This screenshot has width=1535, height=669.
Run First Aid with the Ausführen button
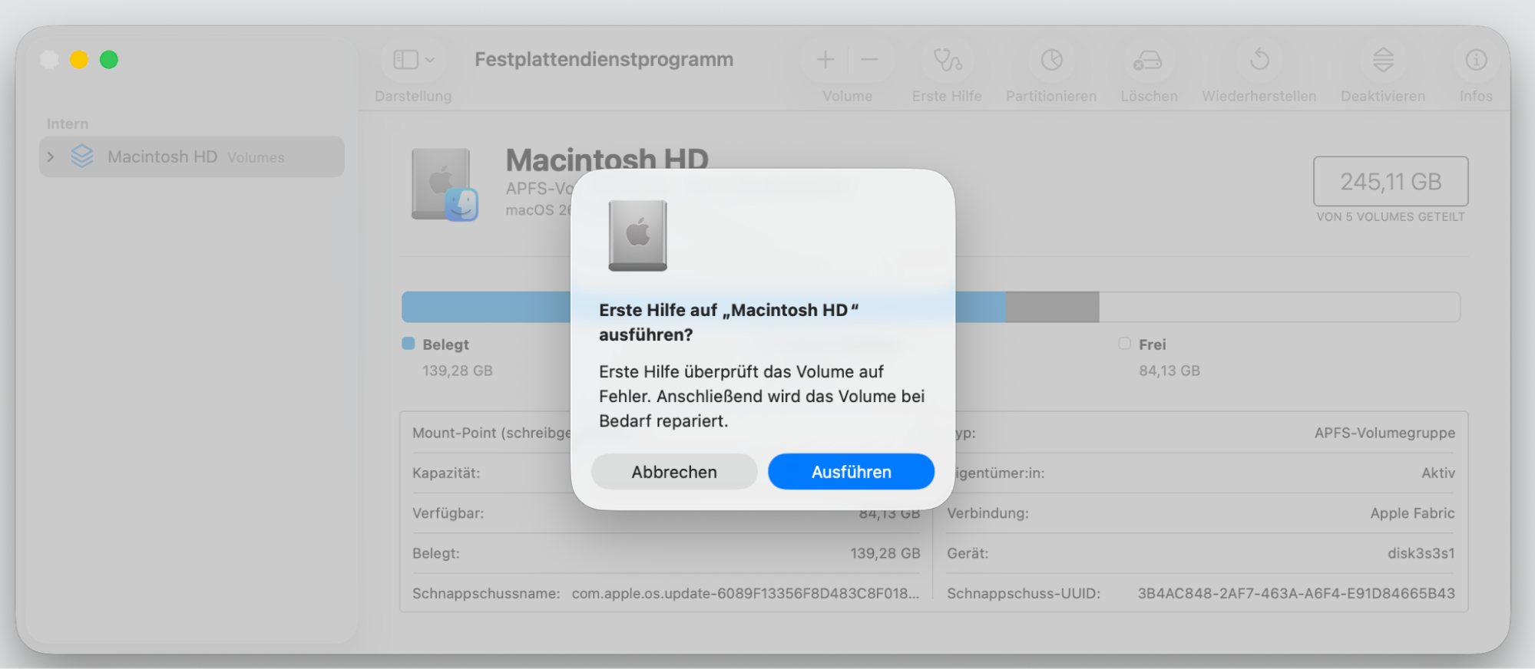851,471
